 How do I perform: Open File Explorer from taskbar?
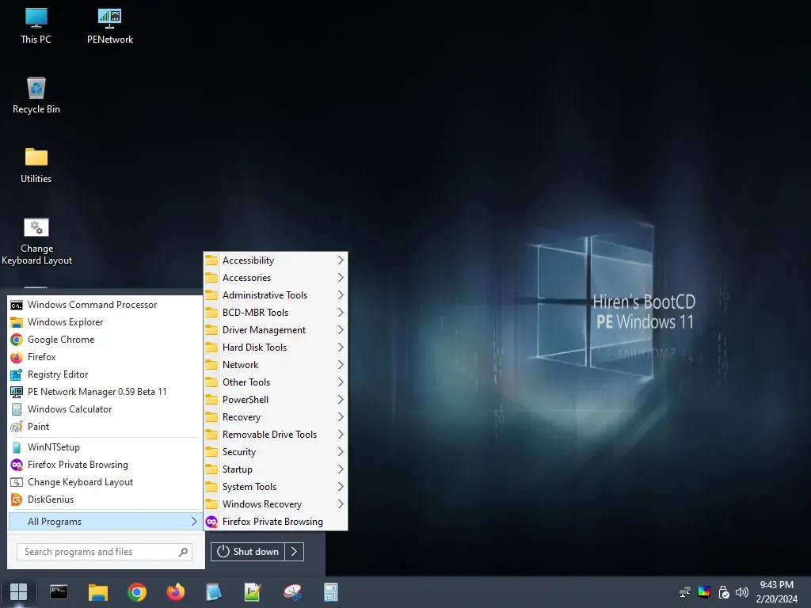pyautogui.click(x=97, y=592)
